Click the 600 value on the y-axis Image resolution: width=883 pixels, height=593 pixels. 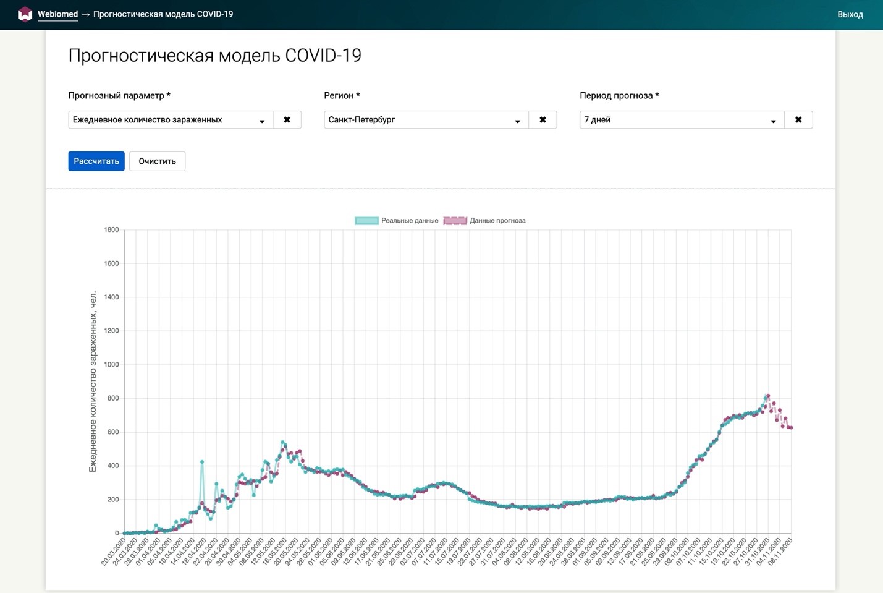point(113,432)
